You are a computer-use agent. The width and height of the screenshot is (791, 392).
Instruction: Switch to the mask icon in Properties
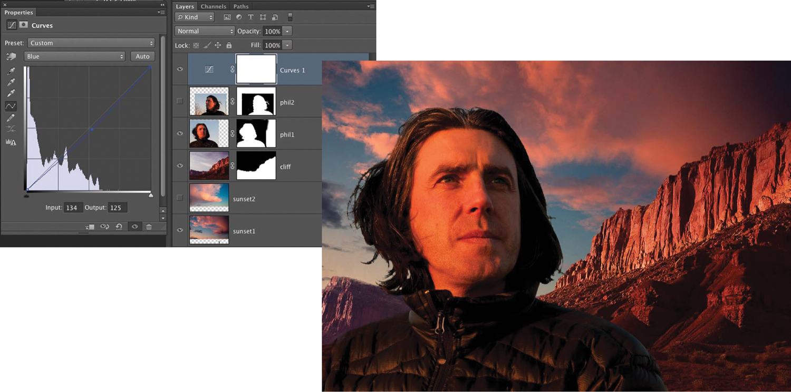tap(24, 25)
